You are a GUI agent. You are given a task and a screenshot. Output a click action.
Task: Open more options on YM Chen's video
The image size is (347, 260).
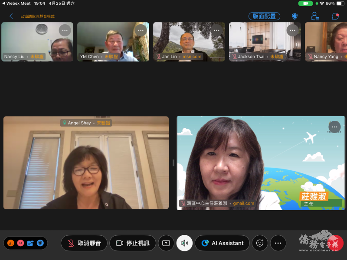point(141,30)
